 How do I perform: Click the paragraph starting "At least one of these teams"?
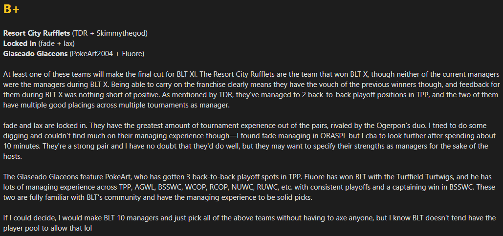[x=251, y=90]
